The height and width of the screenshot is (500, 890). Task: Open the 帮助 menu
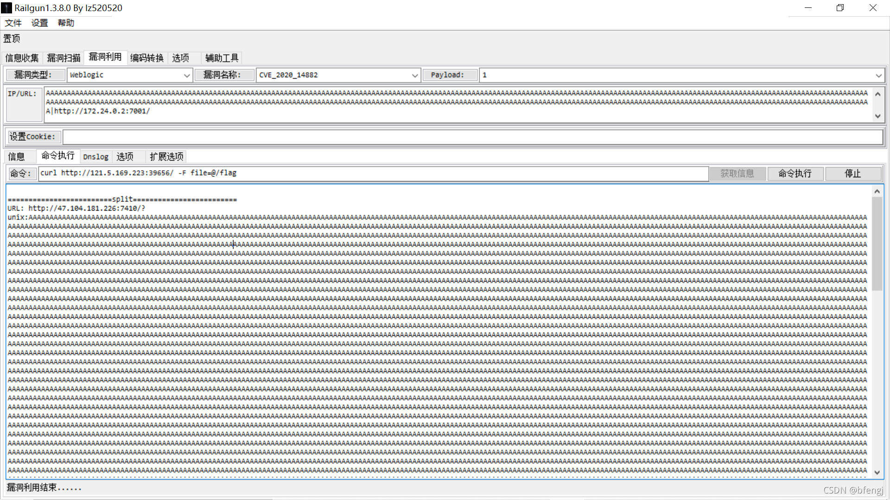66,23
